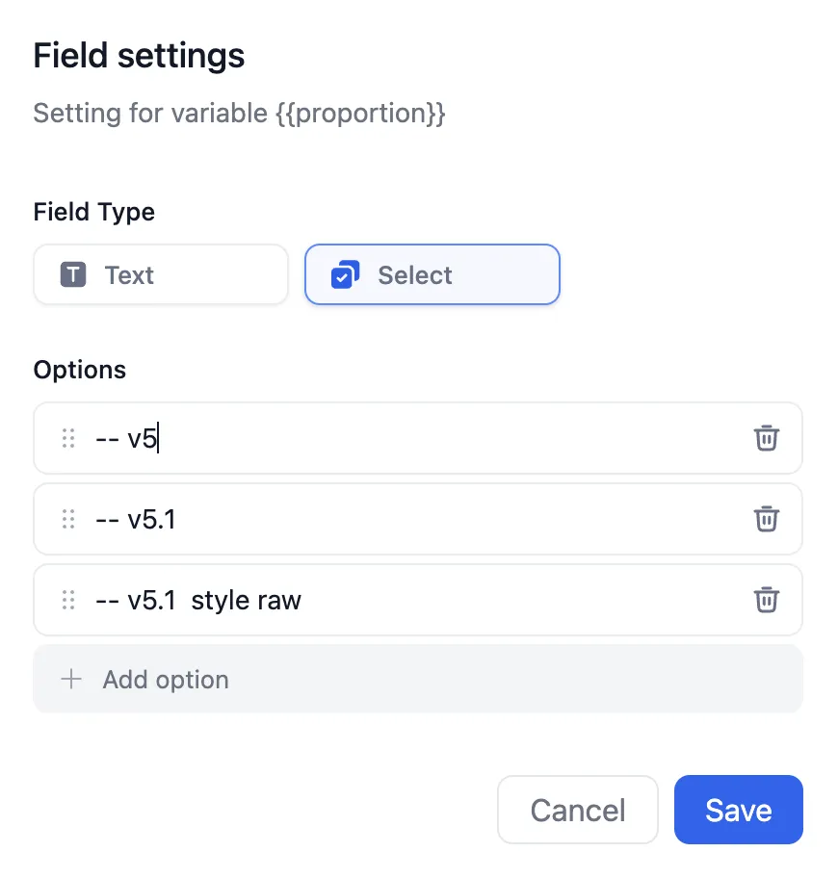Click the Select field type checkbox icon
The width and height of the screenshot is (838, 878).
(x=345, y=275)
